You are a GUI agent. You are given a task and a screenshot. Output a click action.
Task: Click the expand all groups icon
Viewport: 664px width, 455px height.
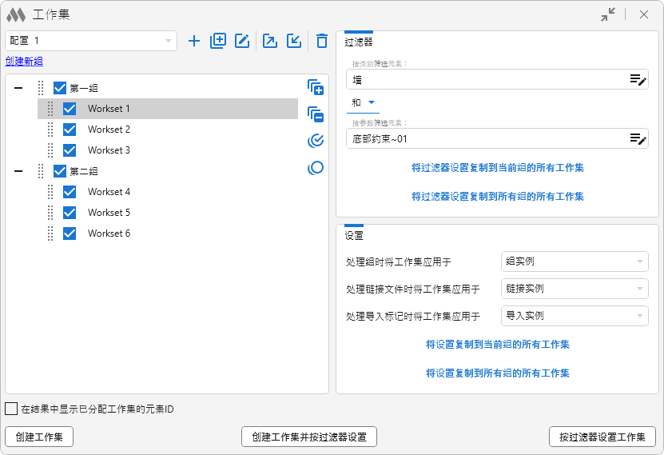[316, 87]
